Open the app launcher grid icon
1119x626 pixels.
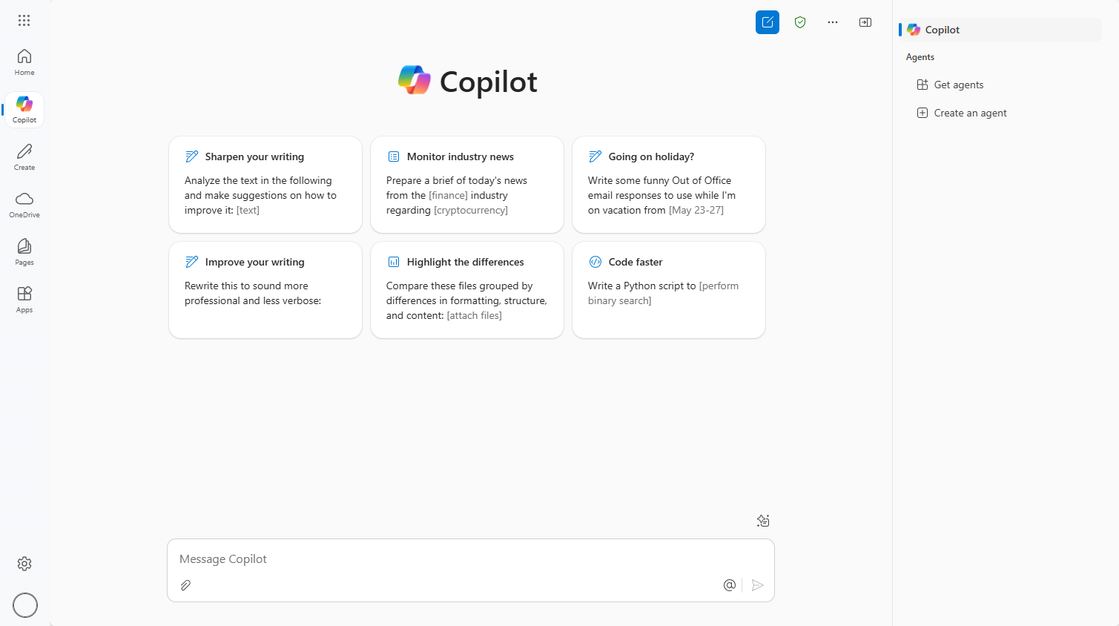24,21
